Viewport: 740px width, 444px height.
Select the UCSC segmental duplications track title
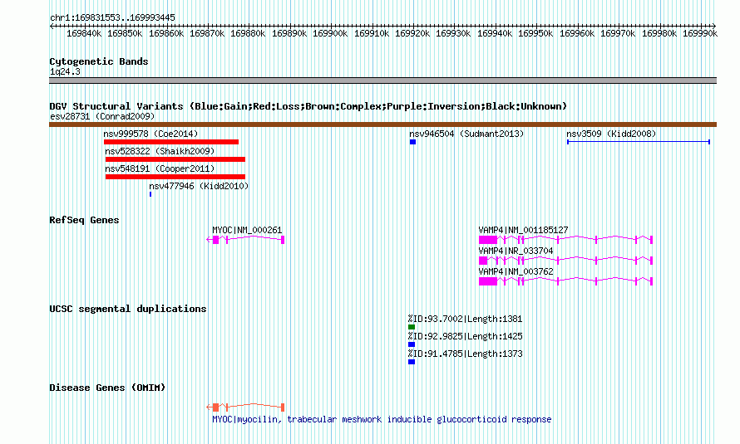pyautogui.click(x=128, y=309)
